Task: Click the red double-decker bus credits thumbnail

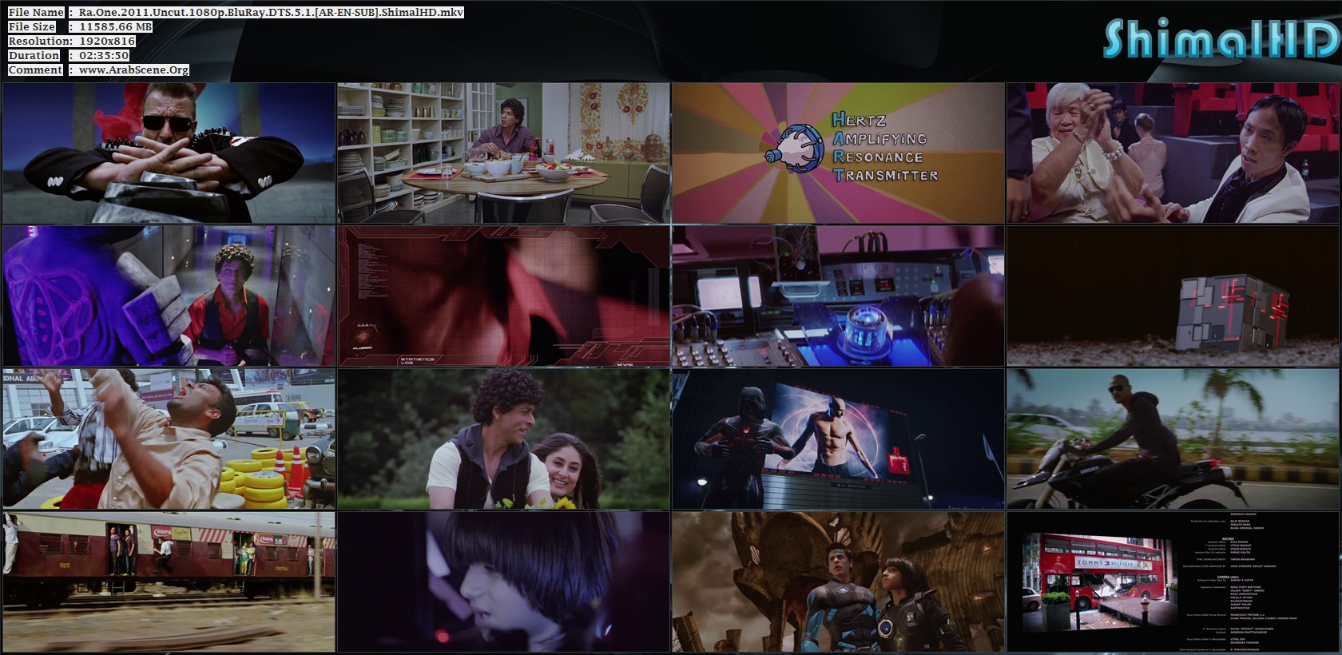Action: click(1173, 582)
